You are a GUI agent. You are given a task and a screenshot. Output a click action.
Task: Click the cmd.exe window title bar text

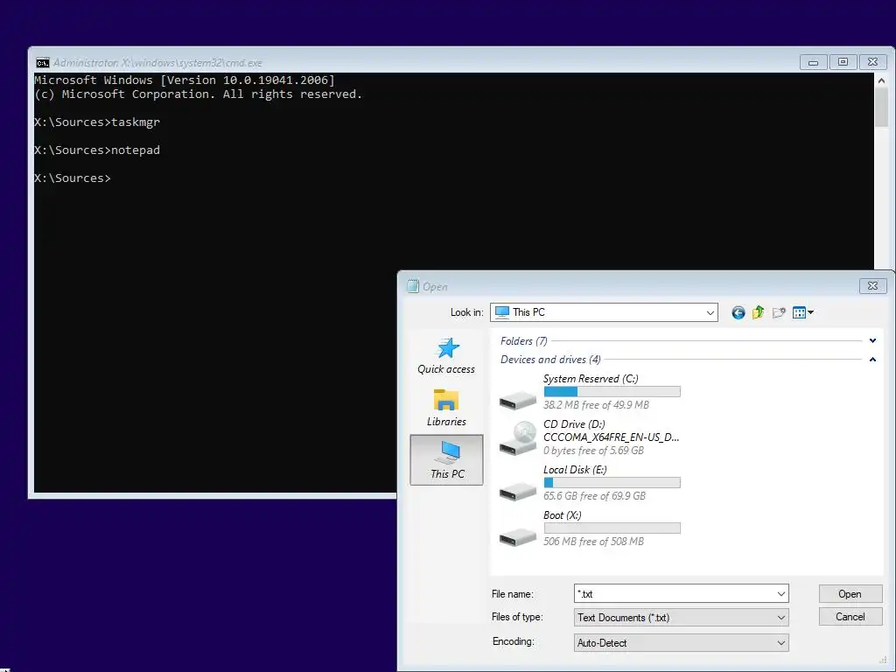(157, 63)
